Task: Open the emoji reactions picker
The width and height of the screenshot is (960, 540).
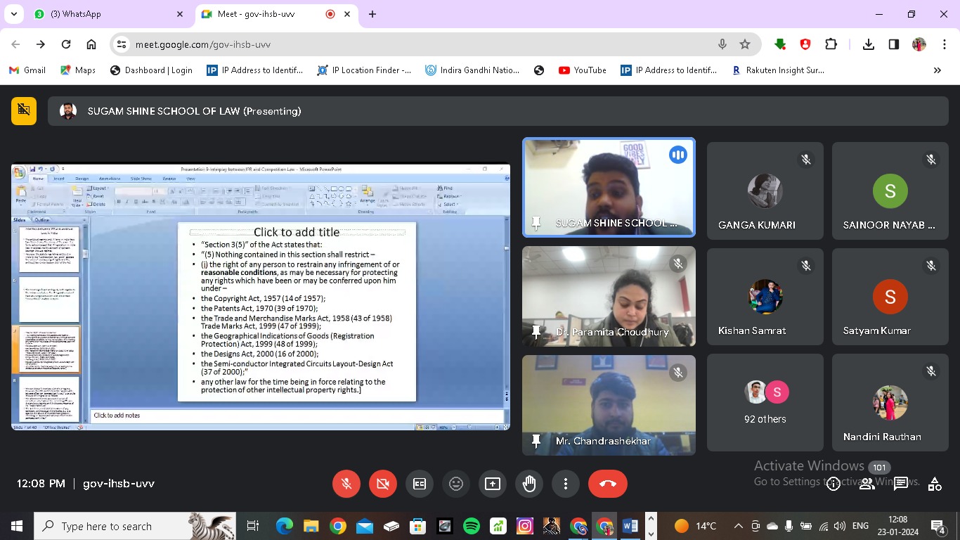Action: (x=456, y=484)
